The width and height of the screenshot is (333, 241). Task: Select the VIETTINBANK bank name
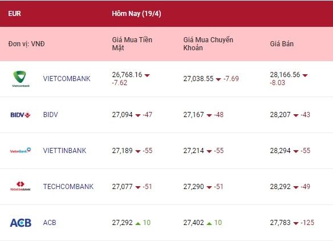pos(64,151)
